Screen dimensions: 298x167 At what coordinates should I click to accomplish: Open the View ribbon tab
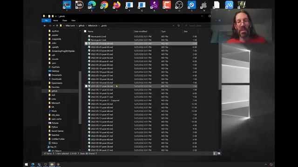click(x=74, y=20)
